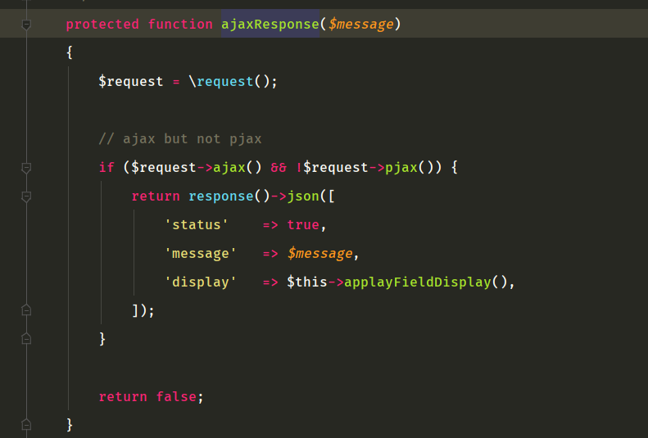Click the function keyword
This screenshot has height=438, width=648.
point(180,24)
